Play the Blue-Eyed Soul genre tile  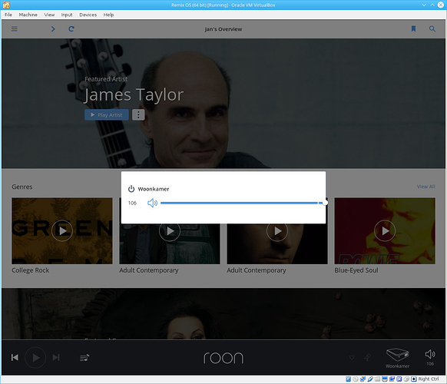[385, 230]
